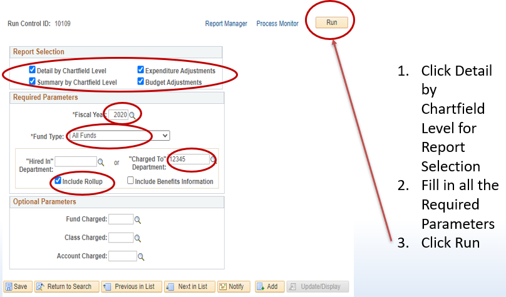506x297 pixels.
Task: Open Fiscal Year lookup magnifier
Action: click(x=132, y=115)
